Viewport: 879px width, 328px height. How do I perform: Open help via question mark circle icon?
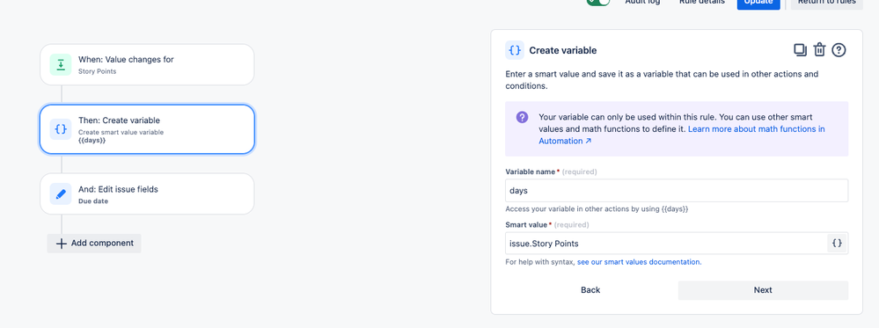839,50
